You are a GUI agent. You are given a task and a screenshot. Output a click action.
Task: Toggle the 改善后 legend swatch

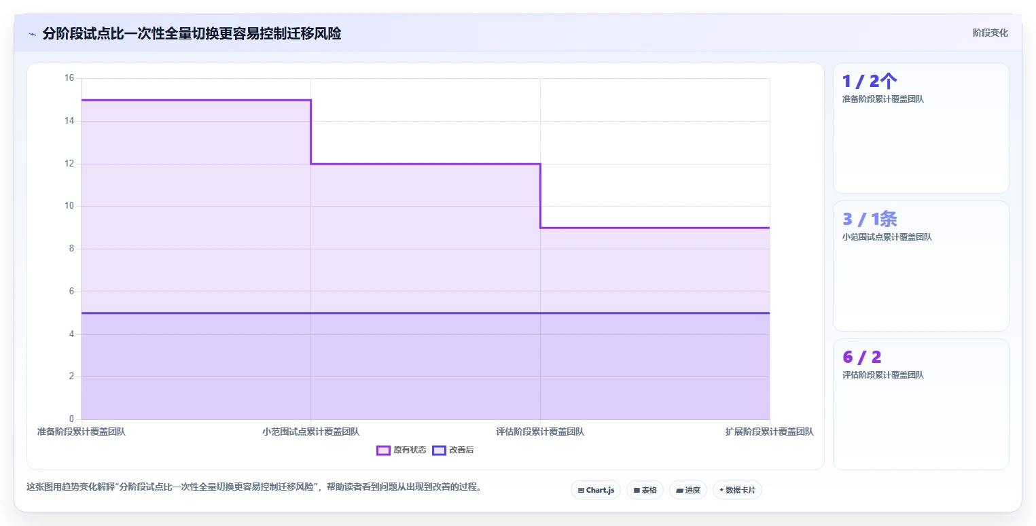[x=439, y=450]
